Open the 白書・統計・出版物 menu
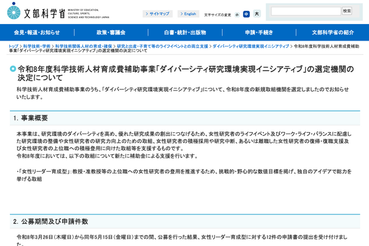 click(185, 33)
